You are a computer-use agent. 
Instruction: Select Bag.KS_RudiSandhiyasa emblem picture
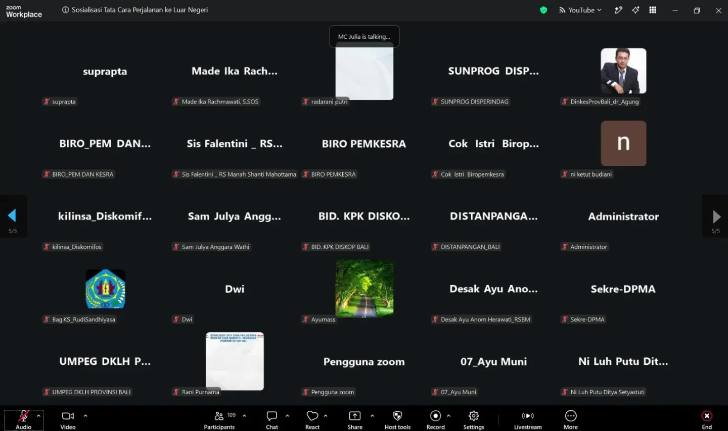(x=105, y=289)
